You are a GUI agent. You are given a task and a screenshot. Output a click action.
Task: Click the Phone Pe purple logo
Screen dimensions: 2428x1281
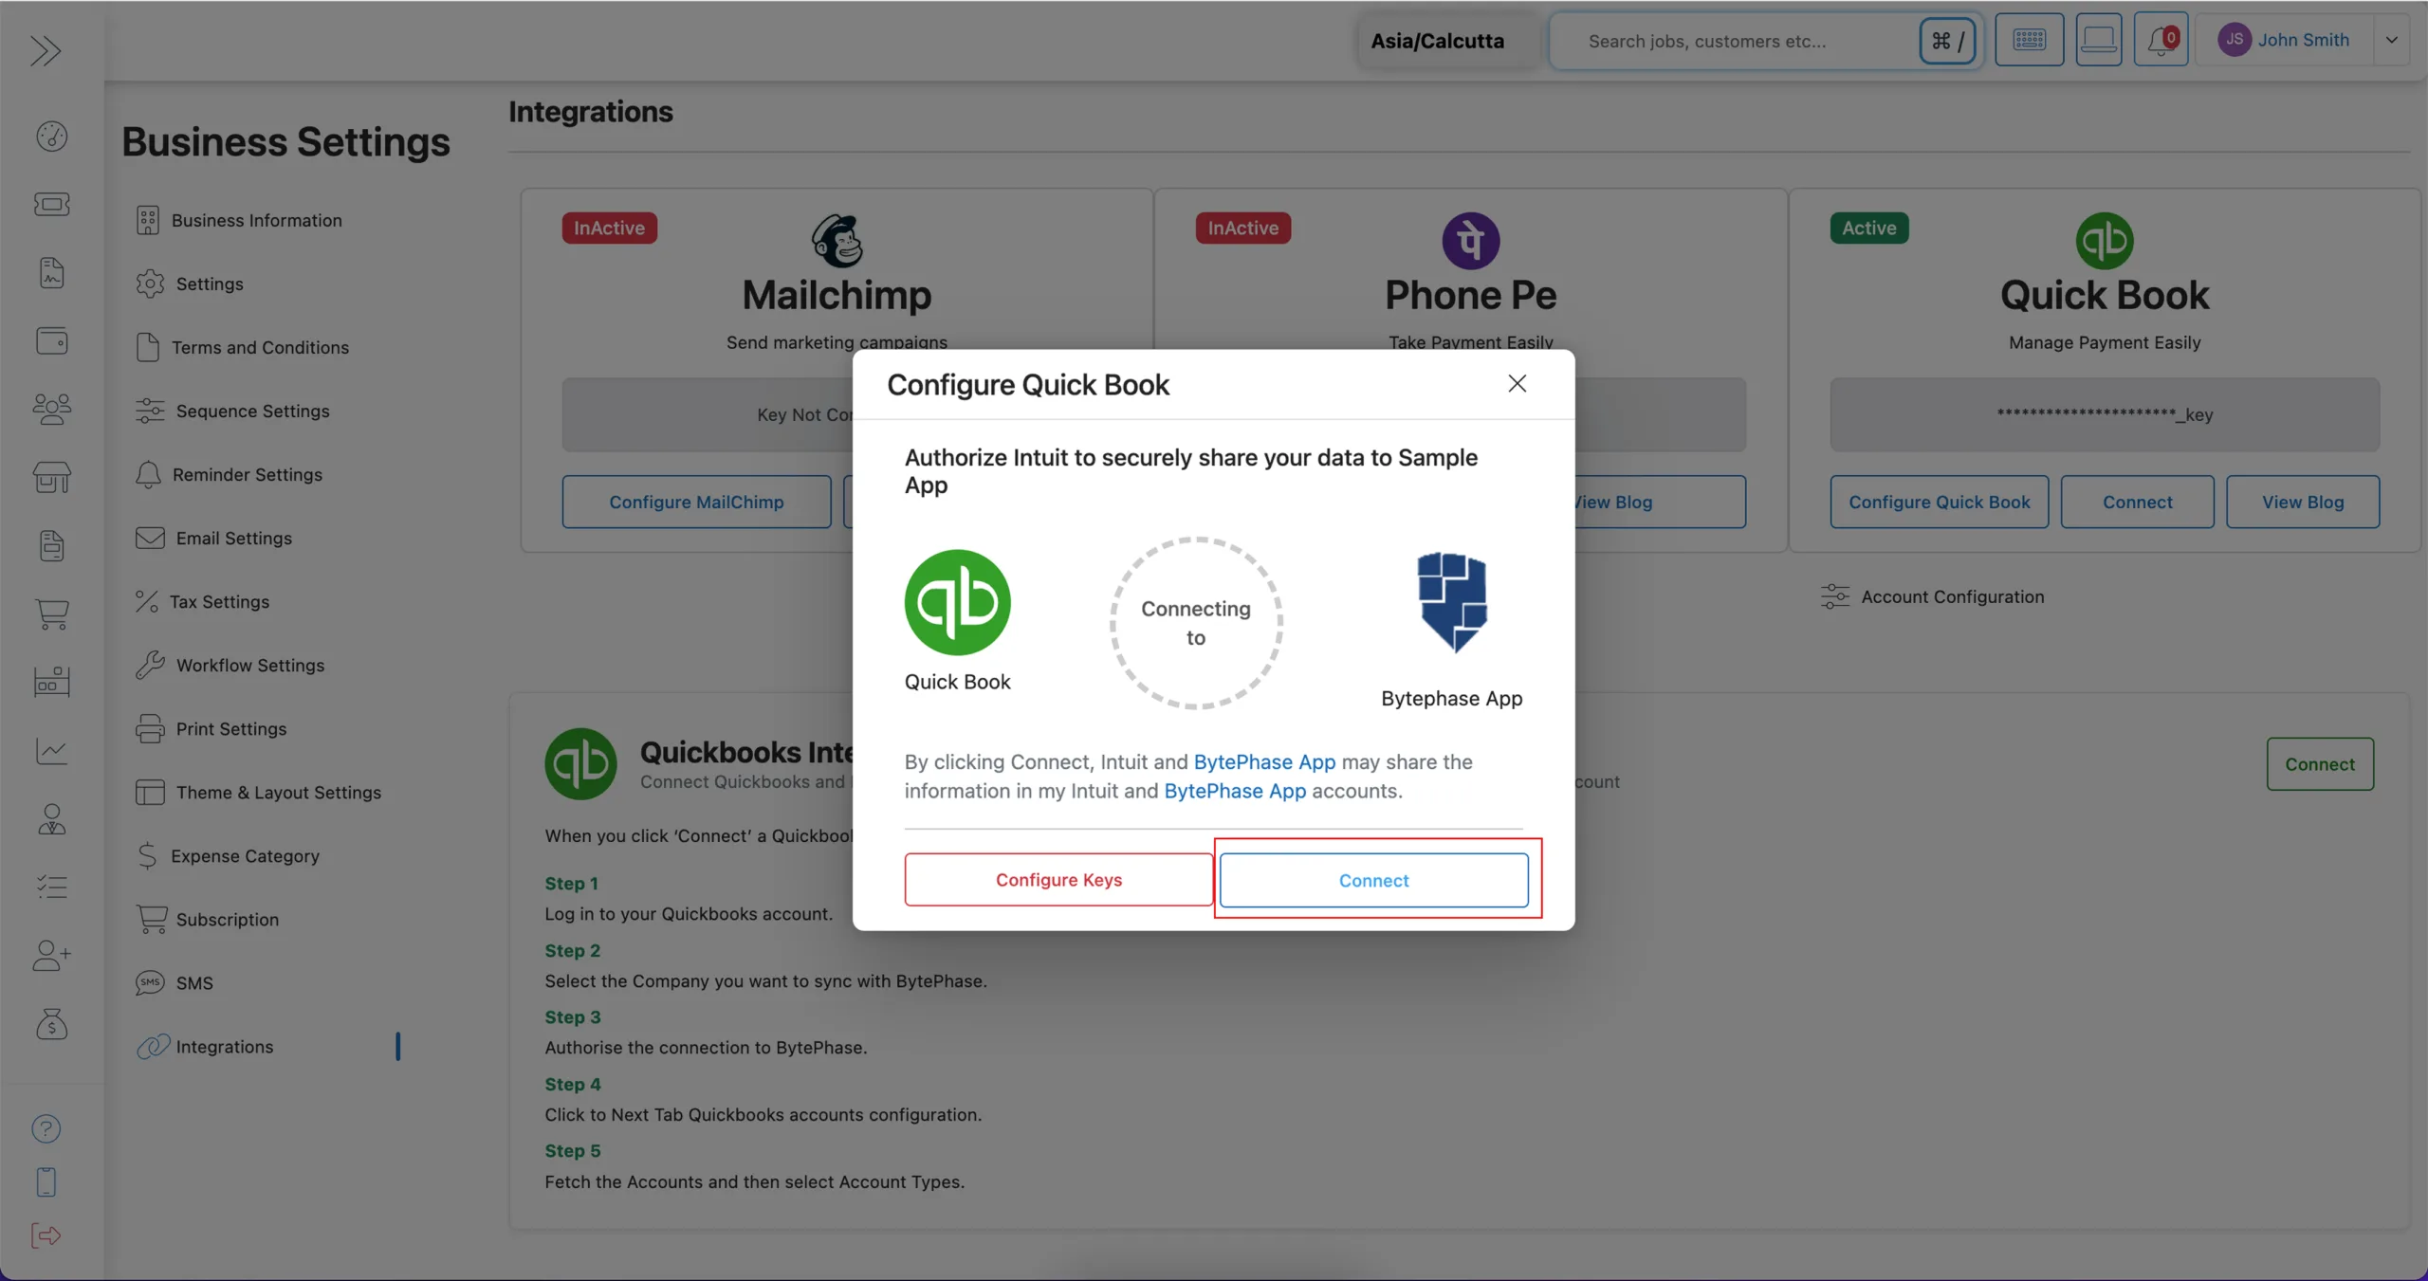coord(1470,240)
